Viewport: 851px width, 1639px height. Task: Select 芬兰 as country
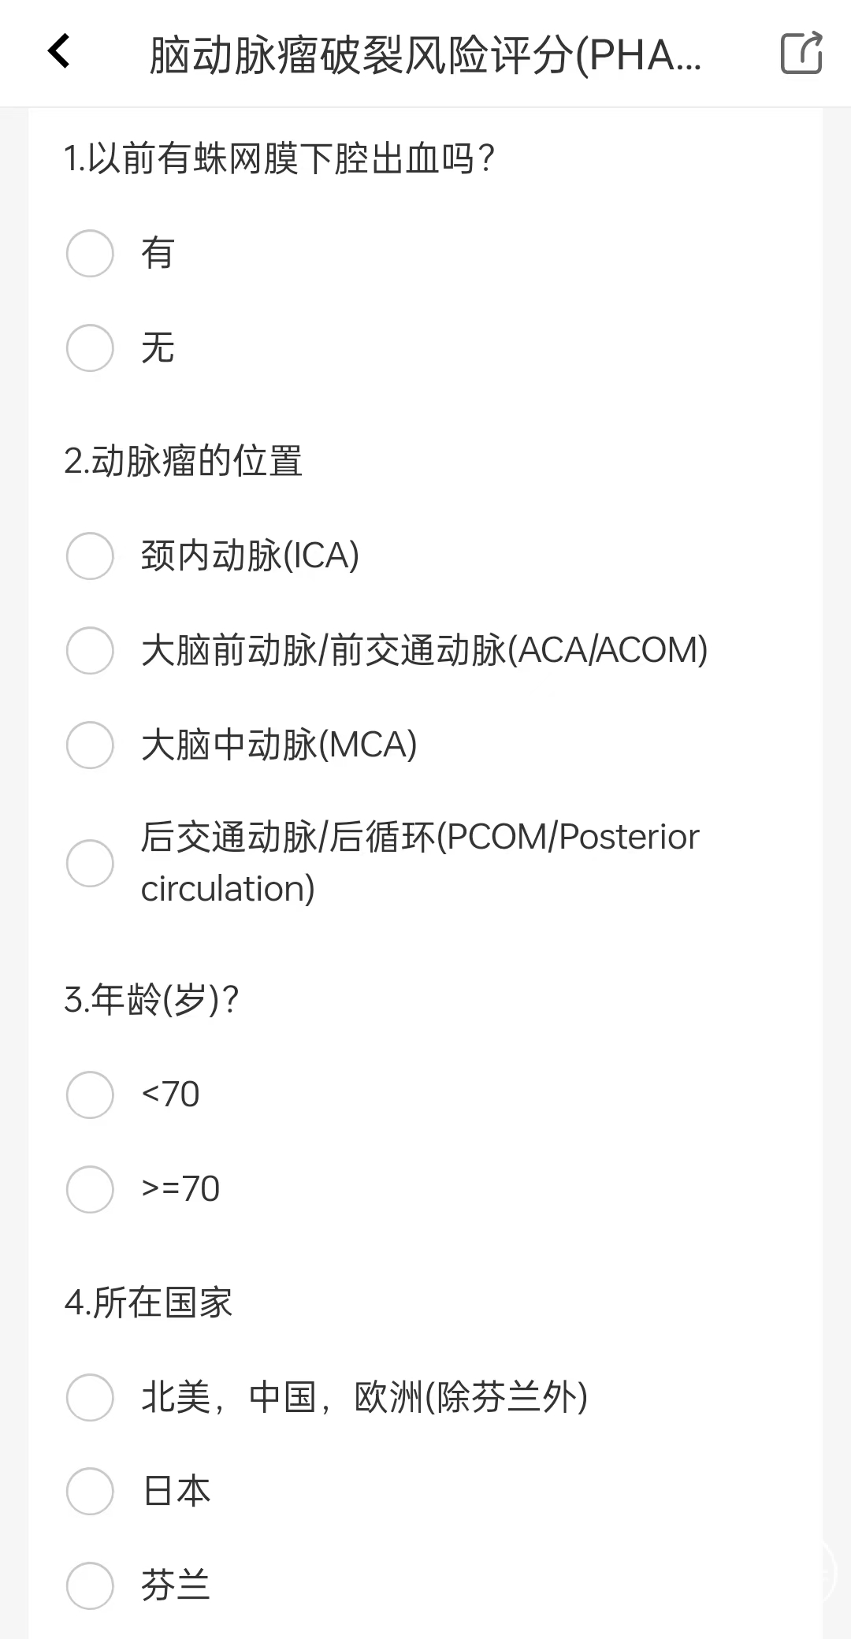90,1586
